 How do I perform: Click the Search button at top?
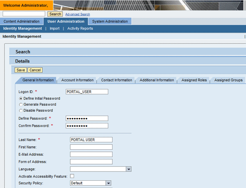55,14
